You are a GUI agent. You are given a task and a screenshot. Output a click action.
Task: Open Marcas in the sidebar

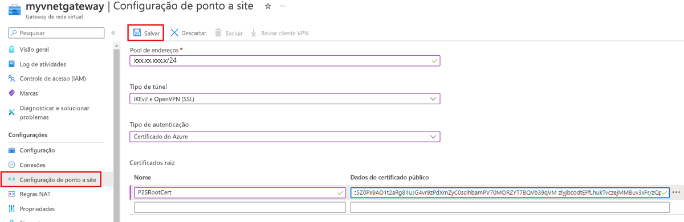pos(29,93)
